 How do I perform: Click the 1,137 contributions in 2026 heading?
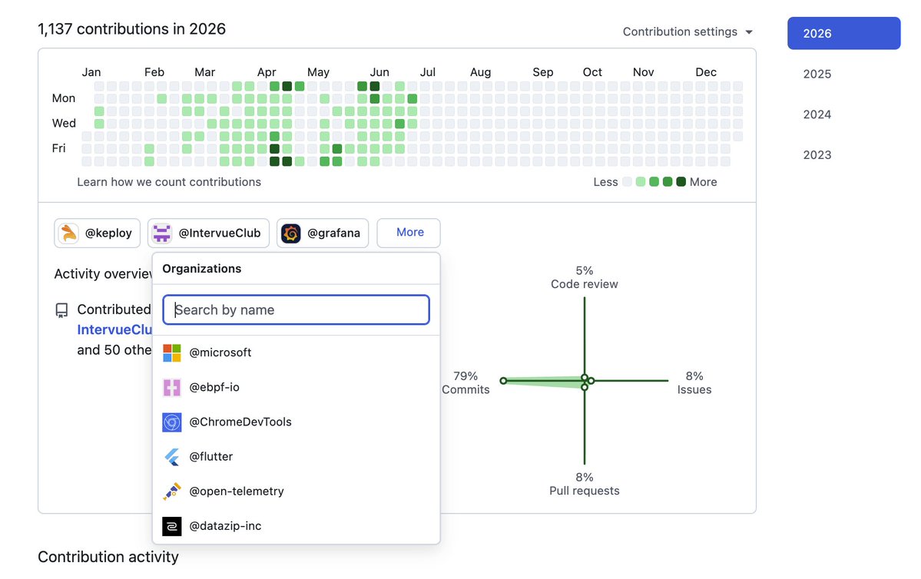pyautogui.click(x=131, y=28)
